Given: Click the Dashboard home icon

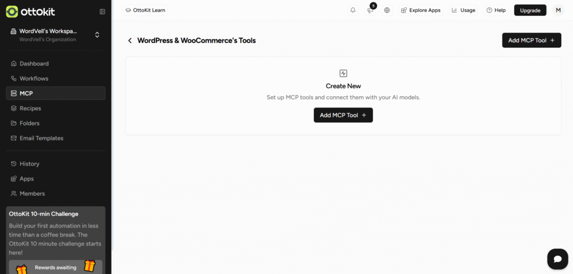Looking at the screenshot, I should coord(13,64).
